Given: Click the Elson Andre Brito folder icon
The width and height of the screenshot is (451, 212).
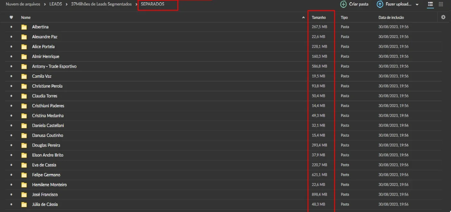Looking at the screenshot, I should tap(24, 155).
